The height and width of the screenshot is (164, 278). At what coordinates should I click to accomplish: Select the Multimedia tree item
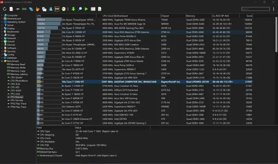[x=13, y=32]
